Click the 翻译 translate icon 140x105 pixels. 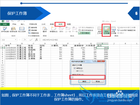(45, 29)
